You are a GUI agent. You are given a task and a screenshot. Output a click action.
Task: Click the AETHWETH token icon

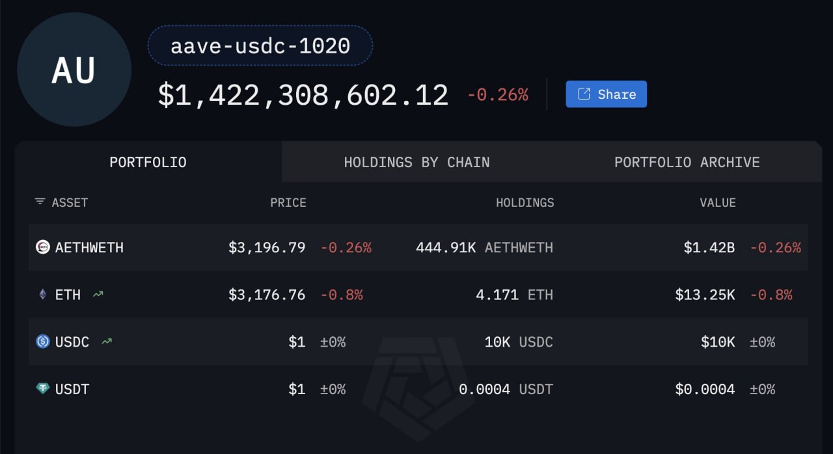click(43, 247)
